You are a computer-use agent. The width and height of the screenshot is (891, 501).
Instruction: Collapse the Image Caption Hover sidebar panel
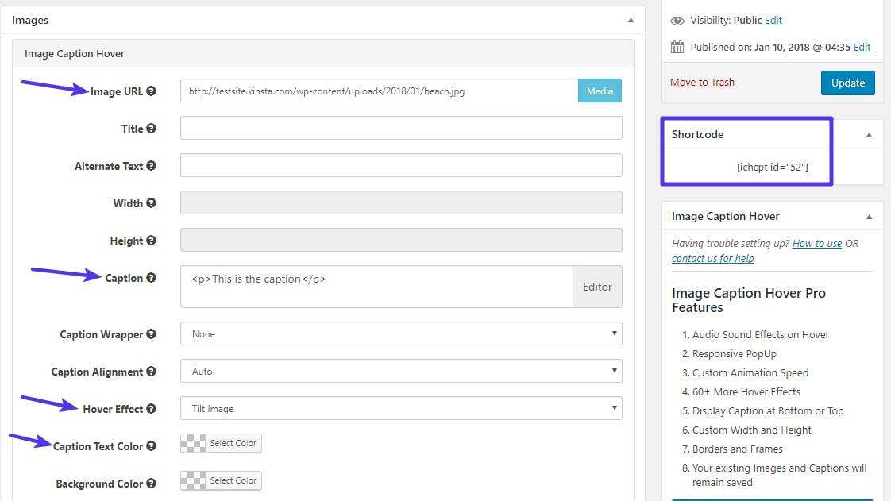pos(869,217)
